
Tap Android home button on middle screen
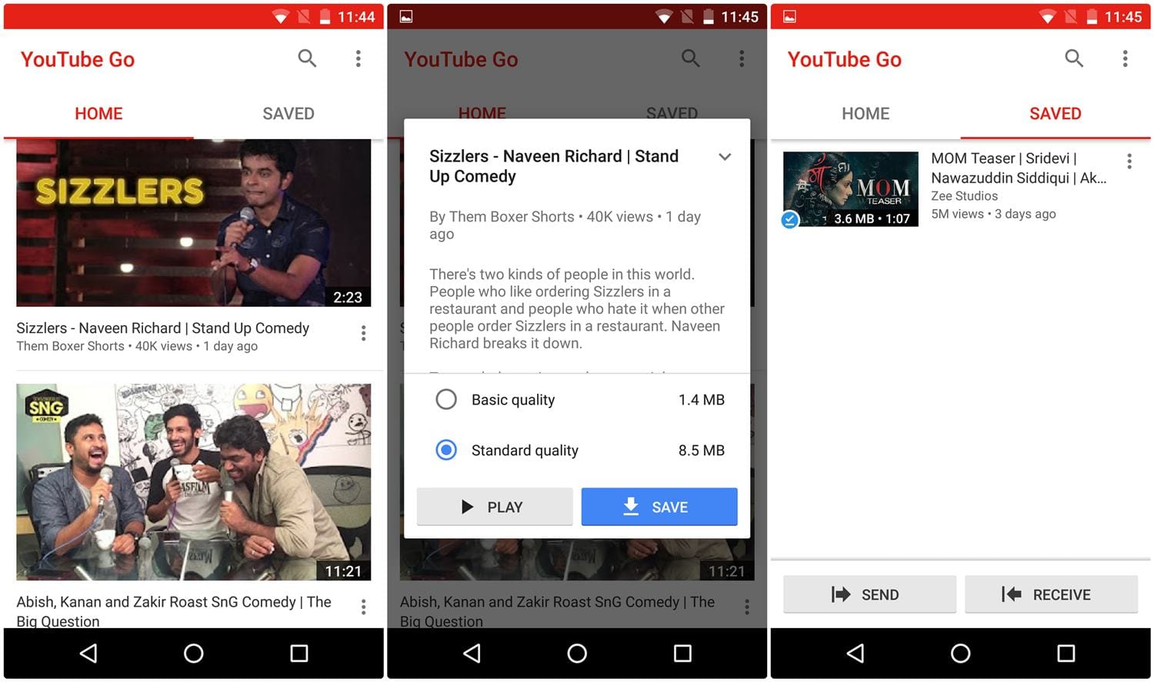pyautogui.click(x=577, y=654)
